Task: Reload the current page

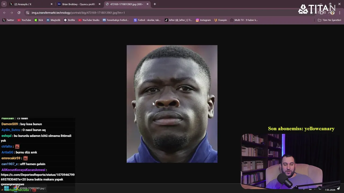Action: [x=19, y=13]
